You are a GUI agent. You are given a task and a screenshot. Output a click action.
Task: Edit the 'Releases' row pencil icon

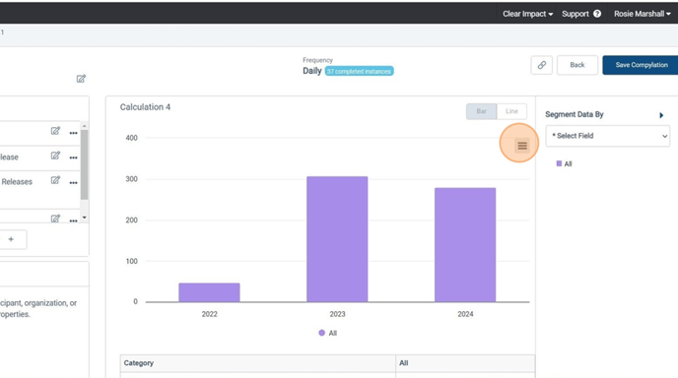(x=55, y=180)
